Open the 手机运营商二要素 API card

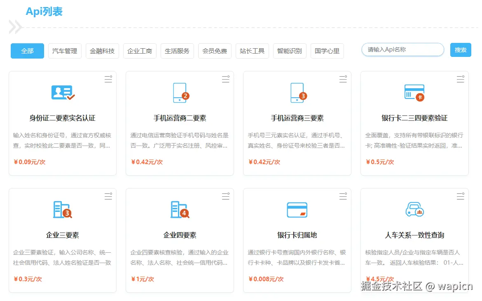(x=179, y=118)
